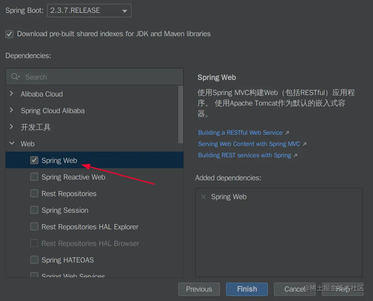Viewport: 373px width, 301px height.
Task: Tick the Spring HATEOAS checkbox
Action: point(34,260)
